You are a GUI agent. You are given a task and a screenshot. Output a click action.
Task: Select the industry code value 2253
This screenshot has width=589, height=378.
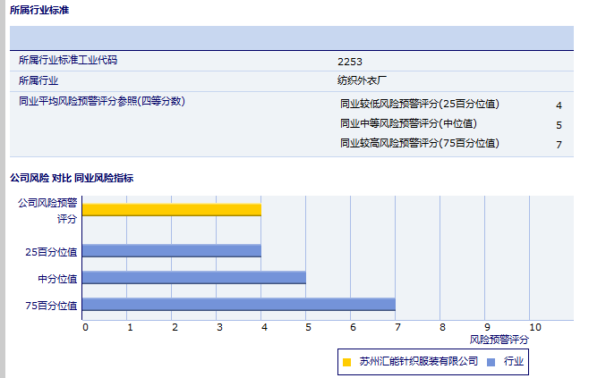pos(350,62)
